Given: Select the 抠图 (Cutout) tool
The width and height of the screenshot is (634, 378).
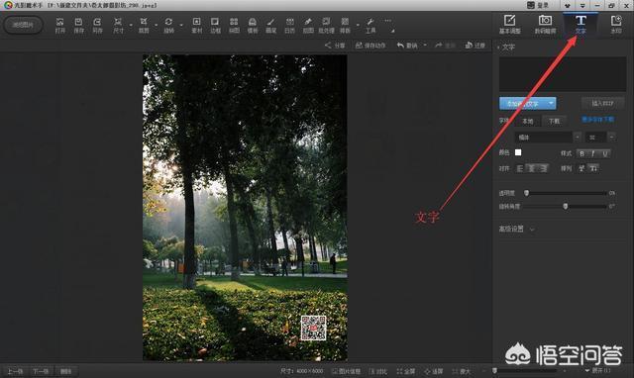Looking at the screenshot, I should [x=308, y=25].
